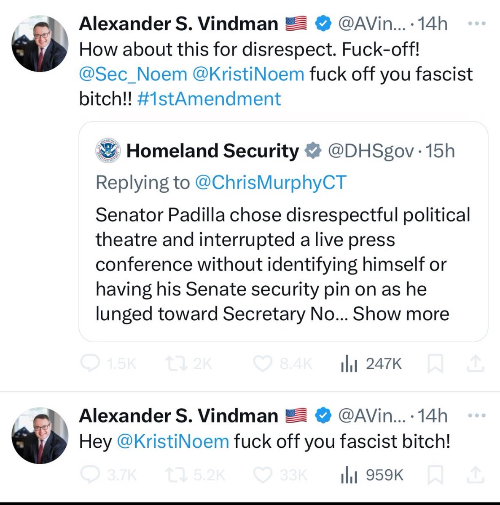Open more options menu on first tweet

click(x=477, y=24)
